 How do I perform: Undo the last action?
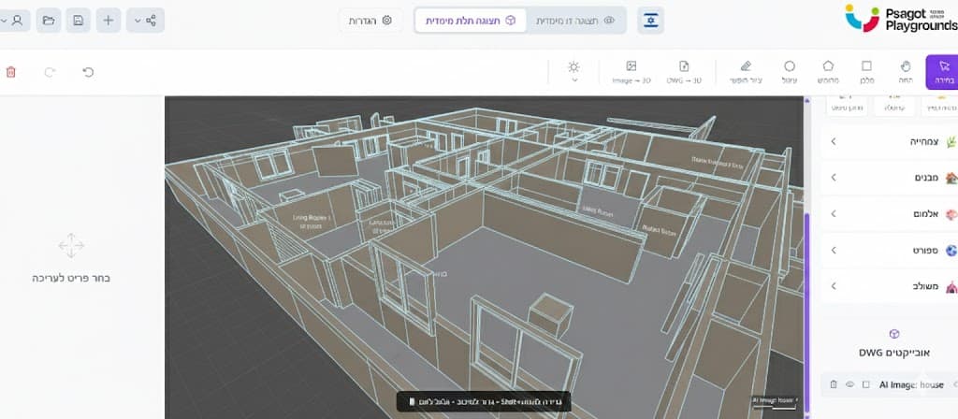click(88, 72)
